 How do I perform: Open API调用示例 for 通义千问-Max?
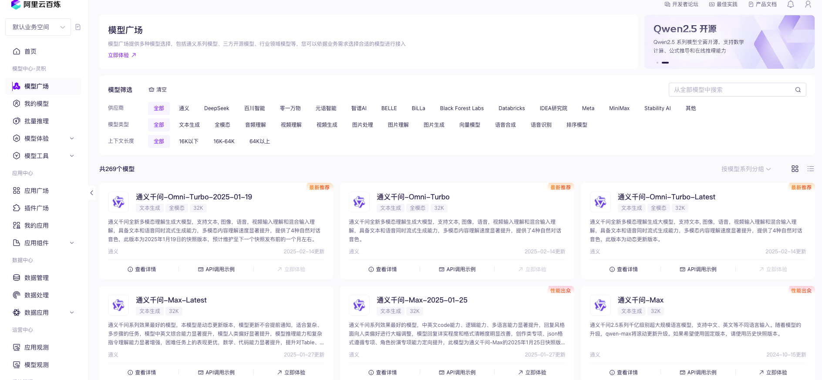tap(698, 373)
